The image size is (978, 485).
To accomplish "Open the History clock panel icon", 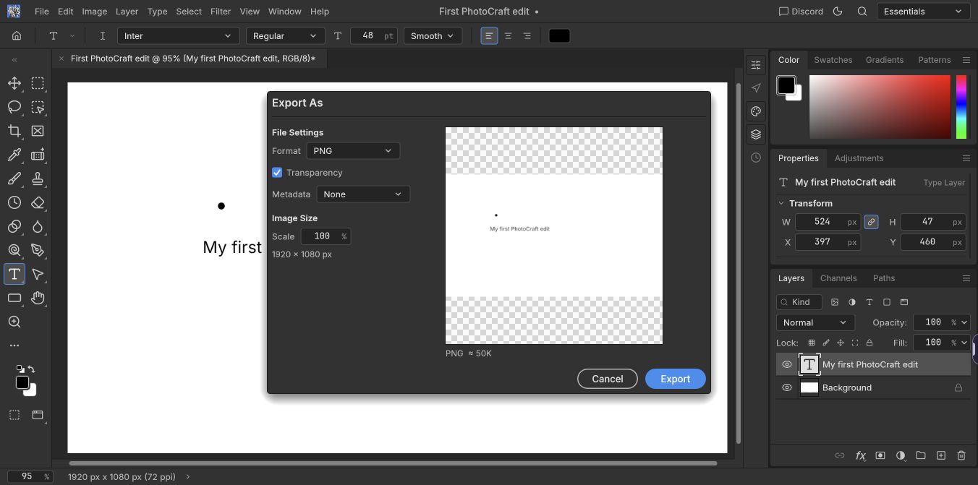I will [756, 158].
